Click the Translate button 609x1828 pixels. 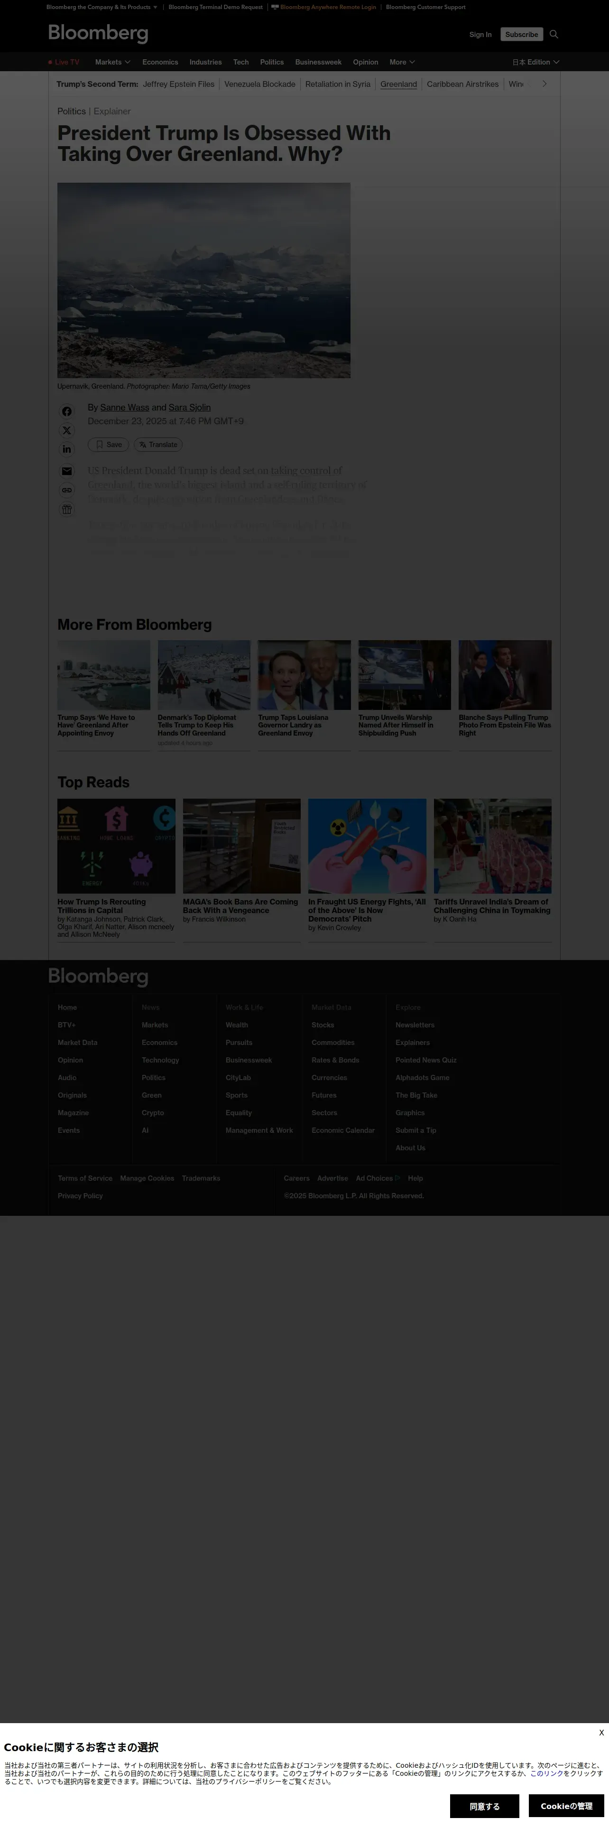click(x=158, y=445)
